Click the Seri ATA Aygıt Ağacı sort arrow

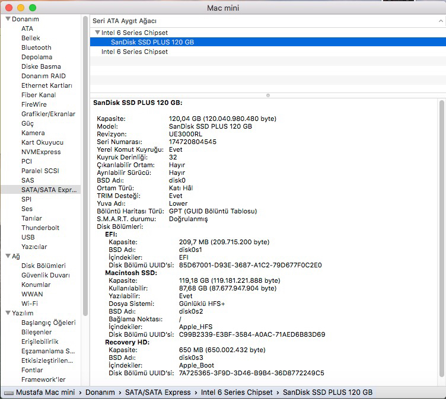[x=441, y=21]
